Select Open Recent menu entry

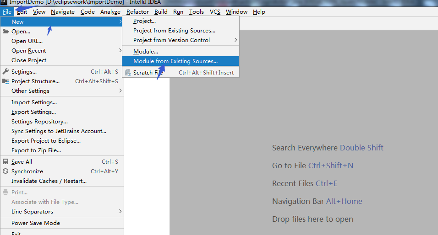(x=62, y=50)
